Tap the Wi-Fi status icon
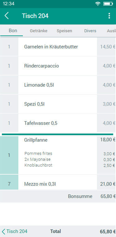 98,4
